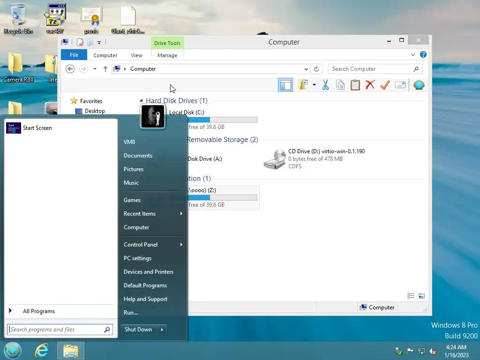Click Search programs and files box

[x=60, y=330]
